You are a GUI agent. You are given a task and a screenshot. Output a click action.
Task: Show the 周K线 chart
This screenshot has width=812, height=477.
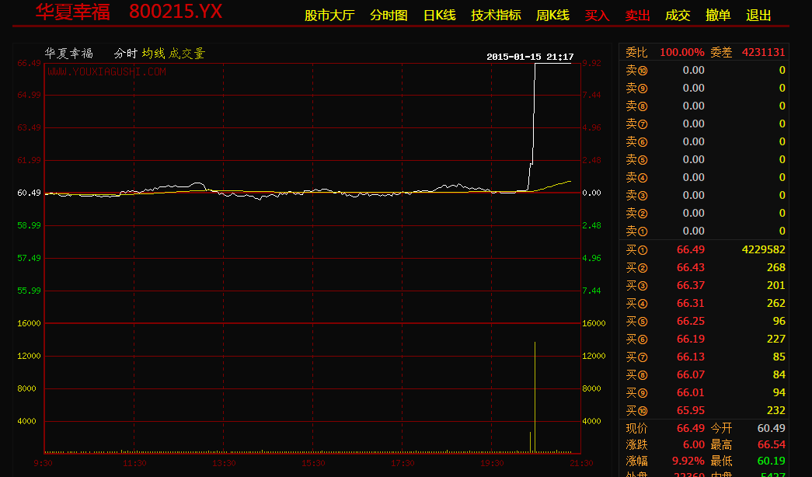552,16
